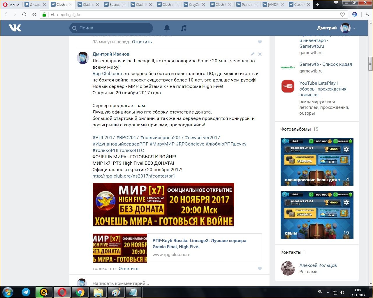Like the comment posted только что
This screenshot has width=373, height=298.
[x=260, y=269]
